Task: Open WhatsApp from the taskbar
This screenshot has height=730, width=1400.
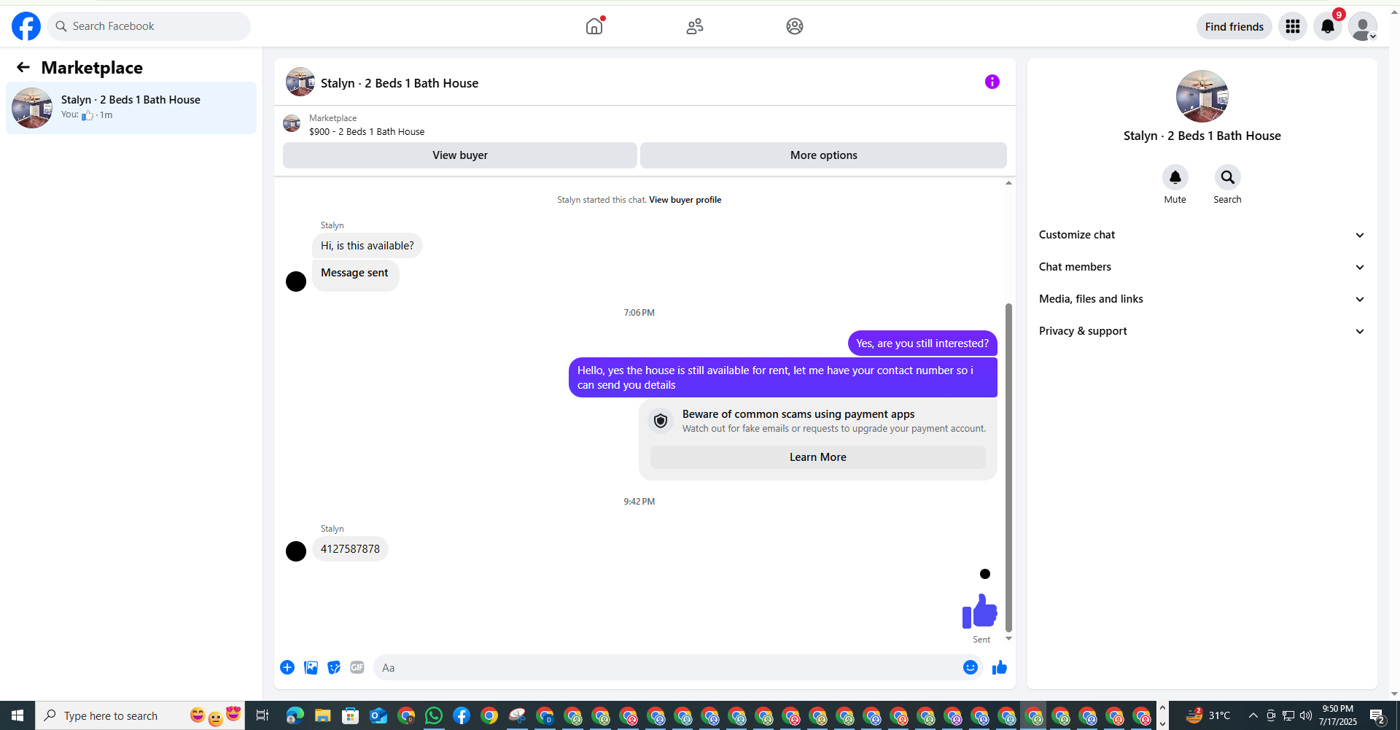Action: [434, 715]
